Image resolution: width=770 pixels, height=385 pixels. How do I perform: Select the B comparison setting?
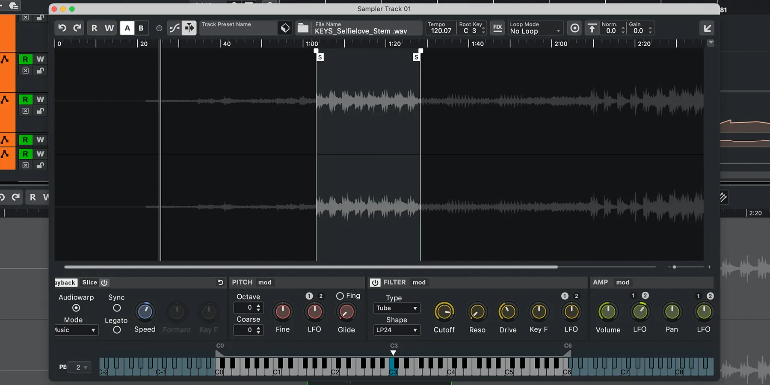(141, 28)
